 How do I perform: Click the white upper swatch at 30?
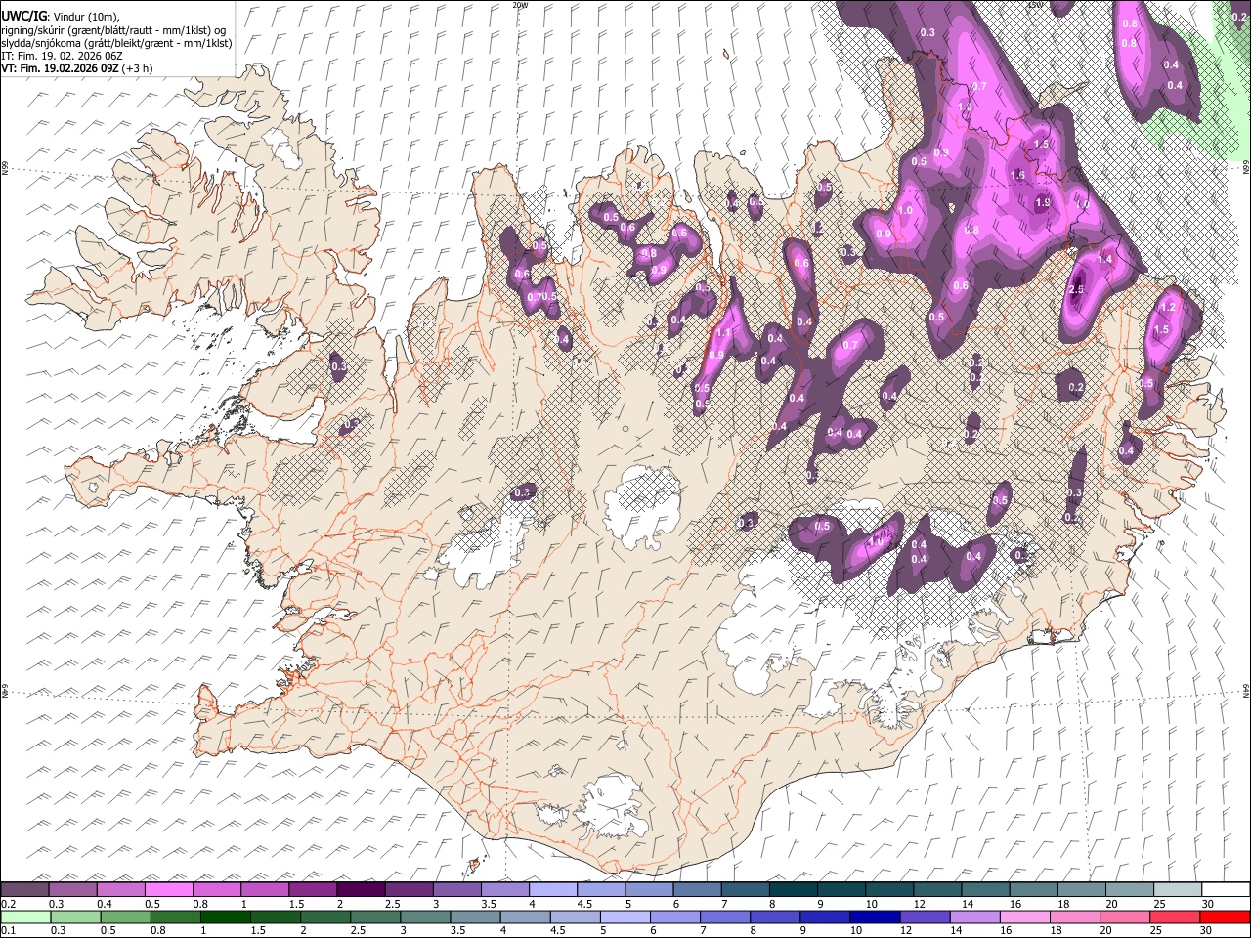click(x=1225, y=890)
